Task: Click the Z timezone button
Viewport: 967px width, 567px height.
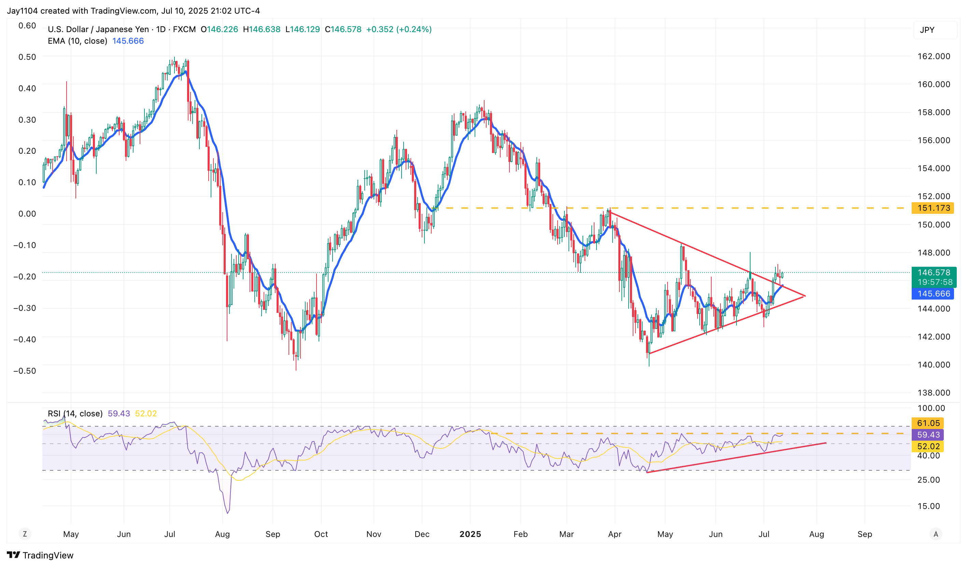Action: coord(25,534)
